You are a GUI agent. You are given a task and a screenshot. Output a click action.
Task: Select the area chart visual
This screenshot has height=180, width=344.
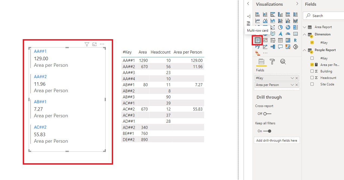265,21
